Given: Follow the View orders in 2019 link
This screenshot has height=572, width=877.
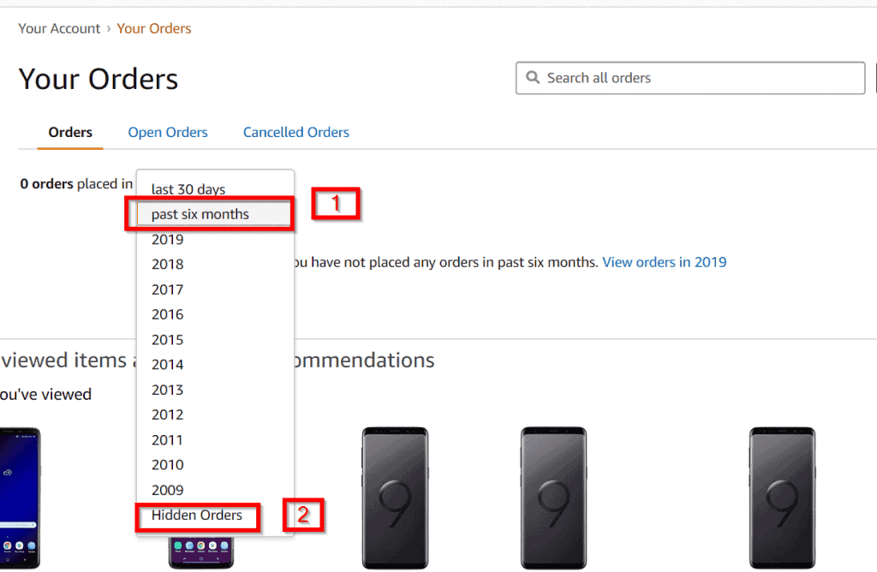Looking at the screenshot, I should [664, 262].
